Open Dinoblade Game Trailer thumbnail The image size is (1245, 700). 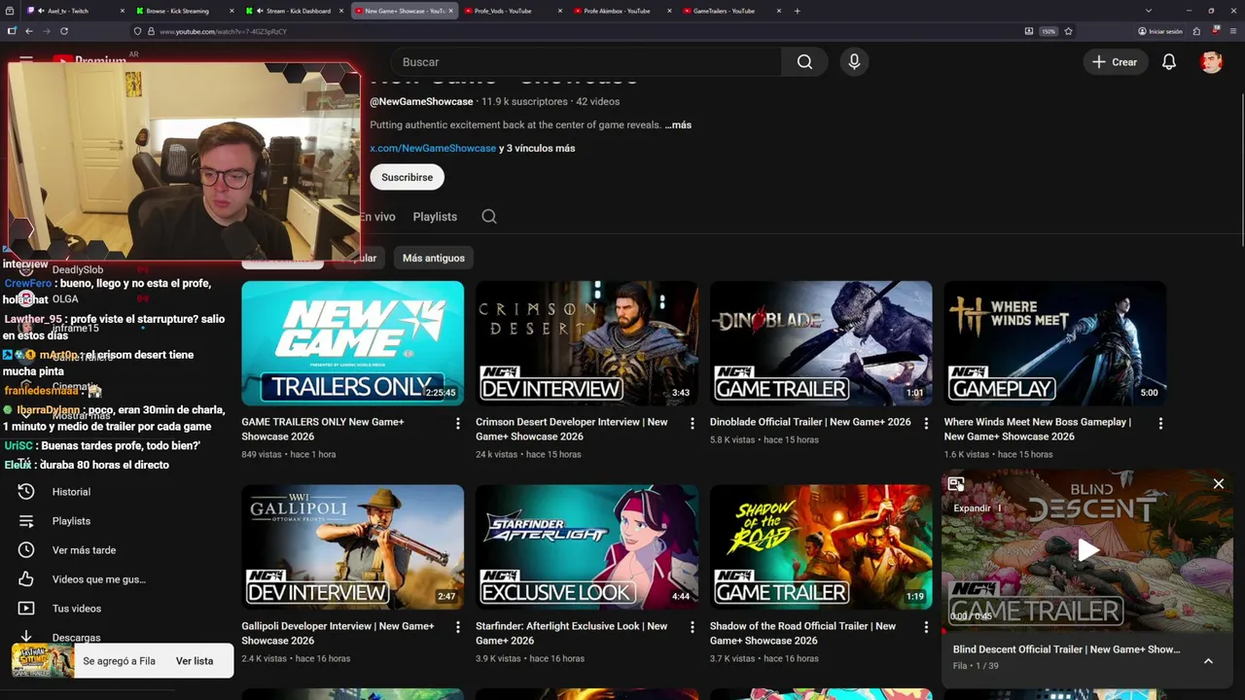pos(821,343)
